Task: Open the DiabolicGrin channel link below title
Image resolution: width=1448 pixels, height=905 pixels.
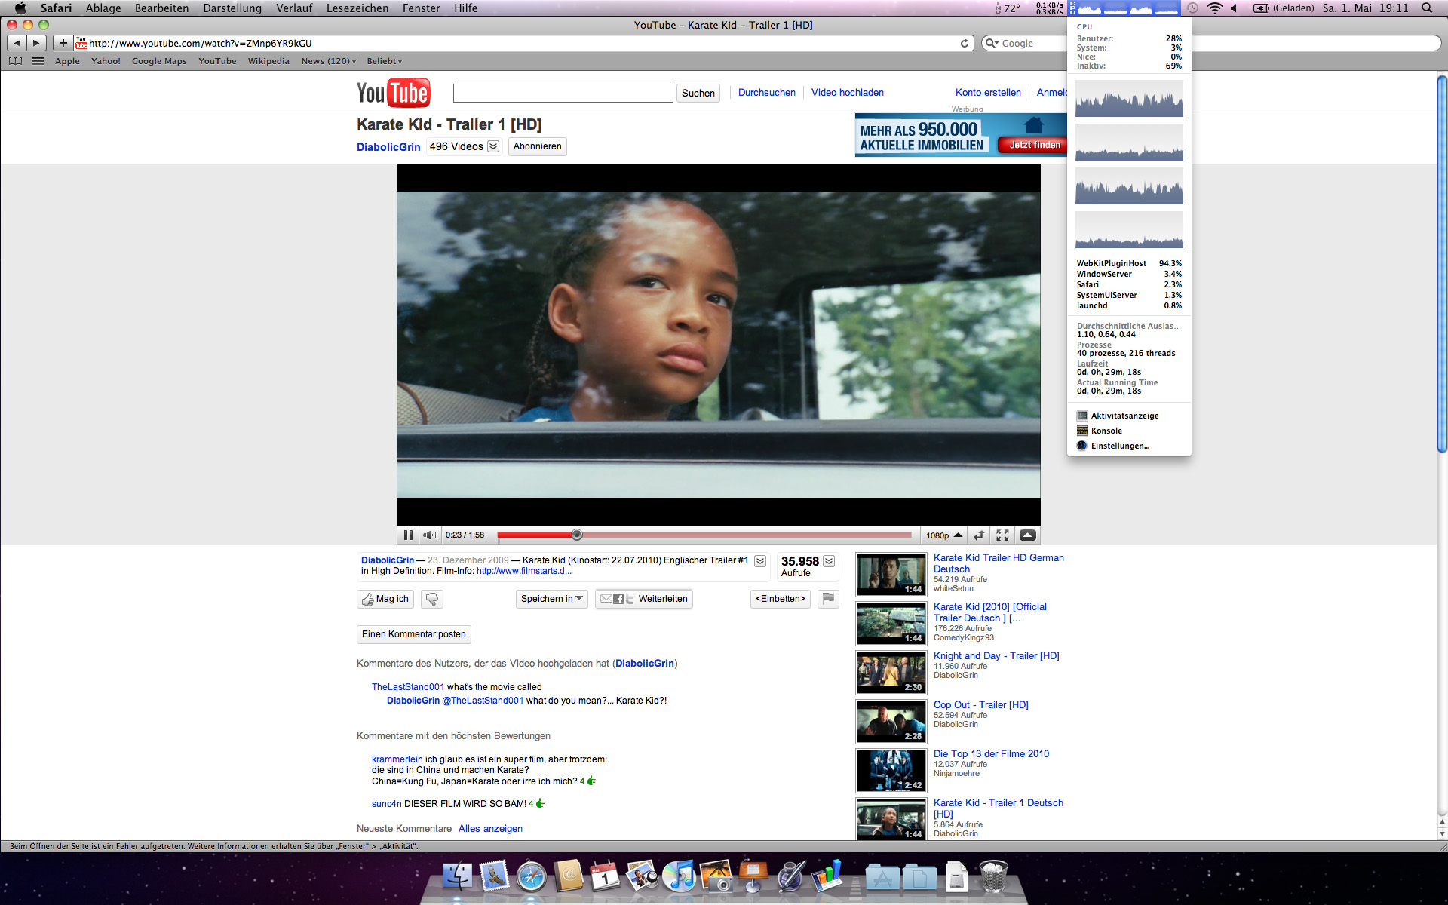Action: click(x=388, y=147)
